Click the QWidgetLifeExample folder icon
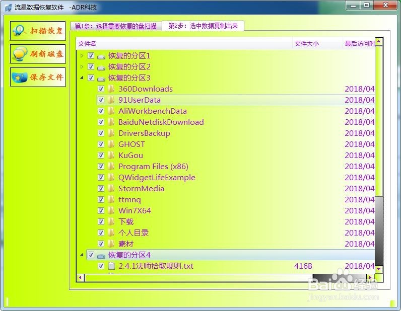Screen dimensions: 401x311 click(111, 177)
